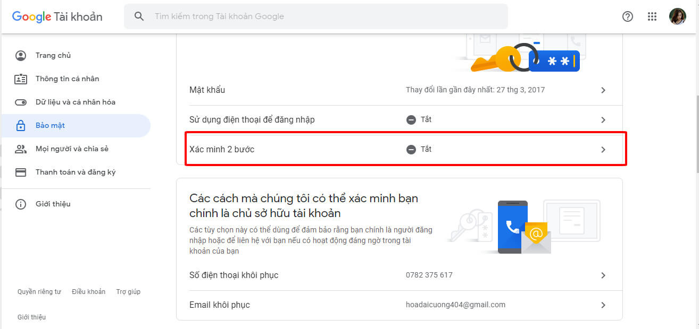Click the Dữ liệu và cá nhân hóa toggle icon

tap(21, 102)
